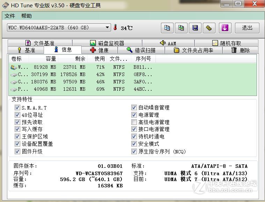Image resolution: width=265 pixels, height=202 pixels.
Task: Switch to the 健康 health tab
Action: coord(100,50)
